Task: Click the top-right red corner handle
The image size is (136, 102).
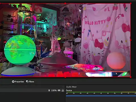Action: (x=131, y=3)
